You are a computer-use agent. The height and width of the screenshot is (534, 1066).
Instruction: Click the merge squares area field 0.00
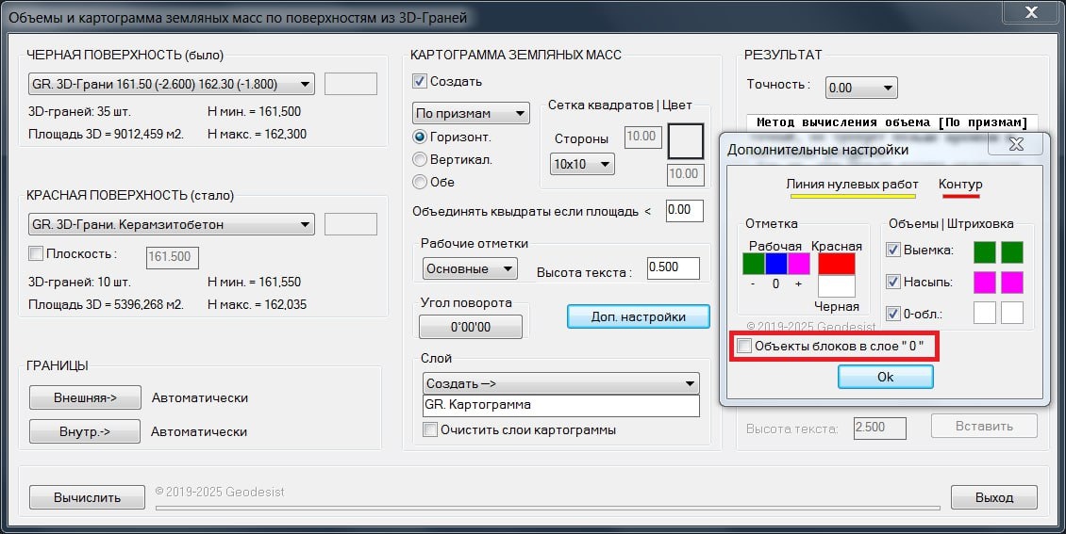point(685,210)
